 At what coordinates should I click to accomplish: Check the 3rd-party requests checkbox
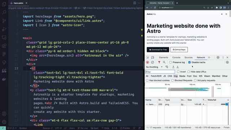point(195,80)
